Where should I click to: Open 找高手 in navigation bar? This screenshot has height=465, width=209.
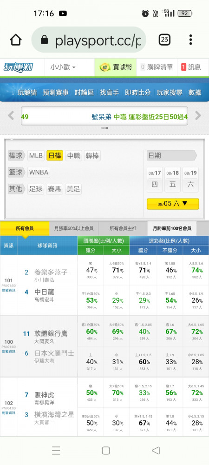pyautogui.click(x=110, y=93)
